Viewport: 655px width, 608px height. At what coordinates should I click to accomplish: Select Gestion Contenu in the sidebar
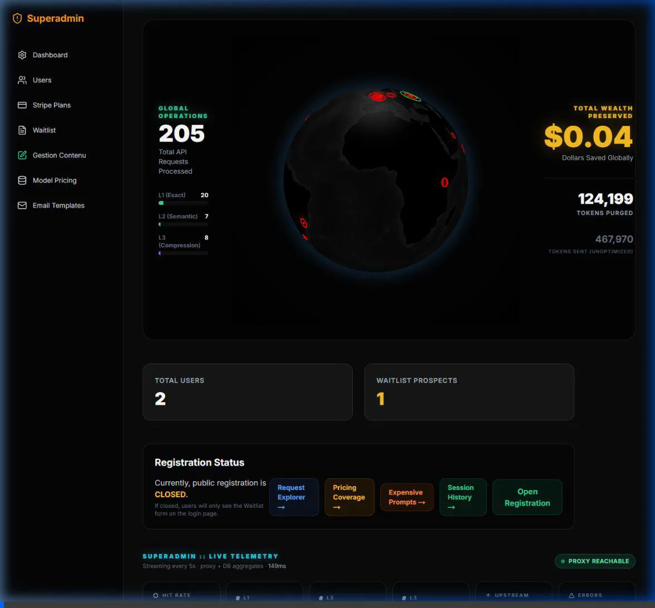coord(60,155)
